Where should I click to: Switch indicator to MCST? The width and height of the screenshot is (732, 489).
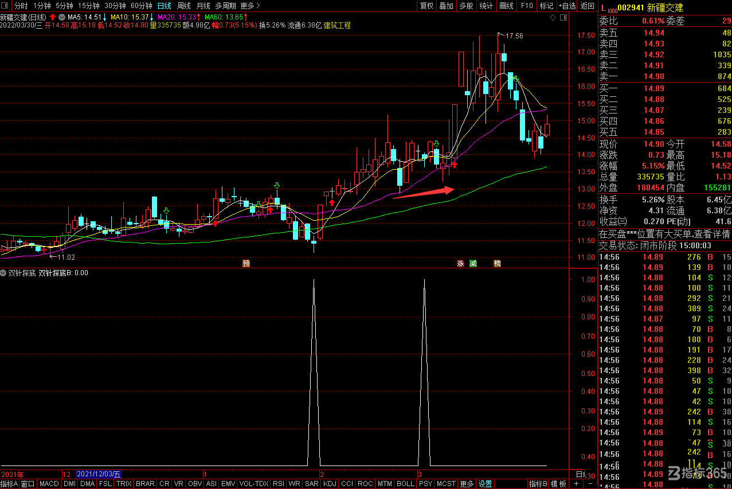(447, 484)
